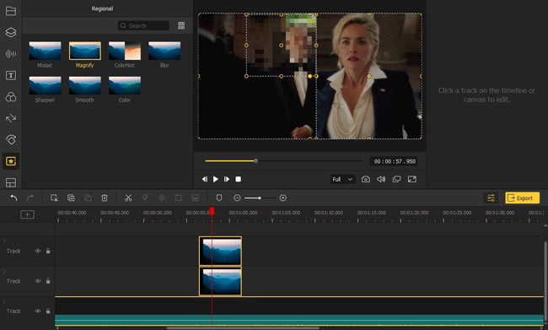Switch effects view with grid icon
The height and width of the screenshot is (330, 548).
point(181,25)
